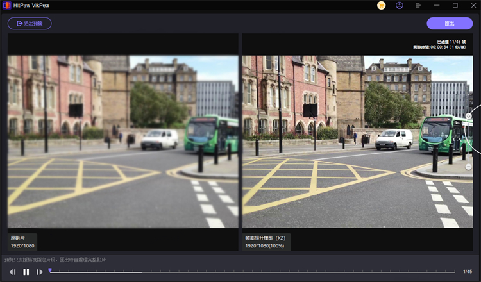Open the hamburger menu in title bar
The width and height of the screenshot is (481, 282).
[418, 5]
